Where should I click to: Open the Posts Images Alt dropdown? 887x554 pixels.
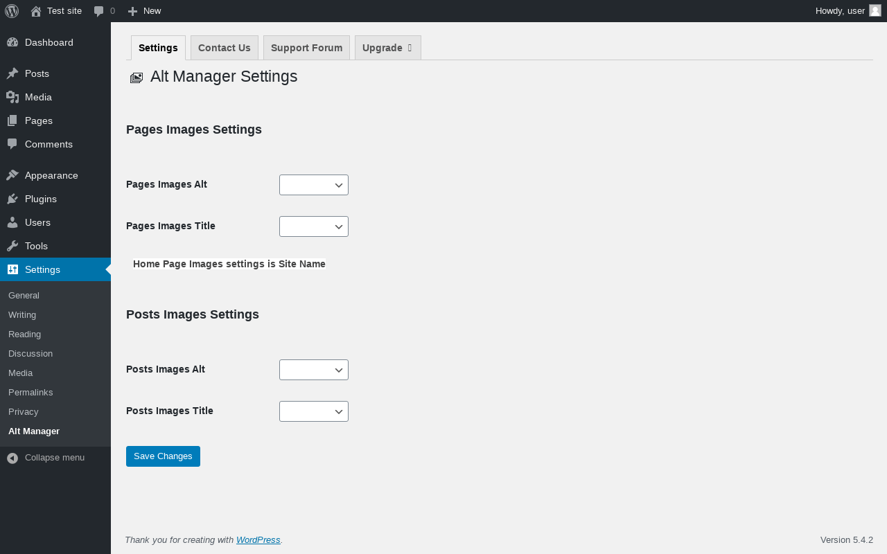[x=314, y=370]
